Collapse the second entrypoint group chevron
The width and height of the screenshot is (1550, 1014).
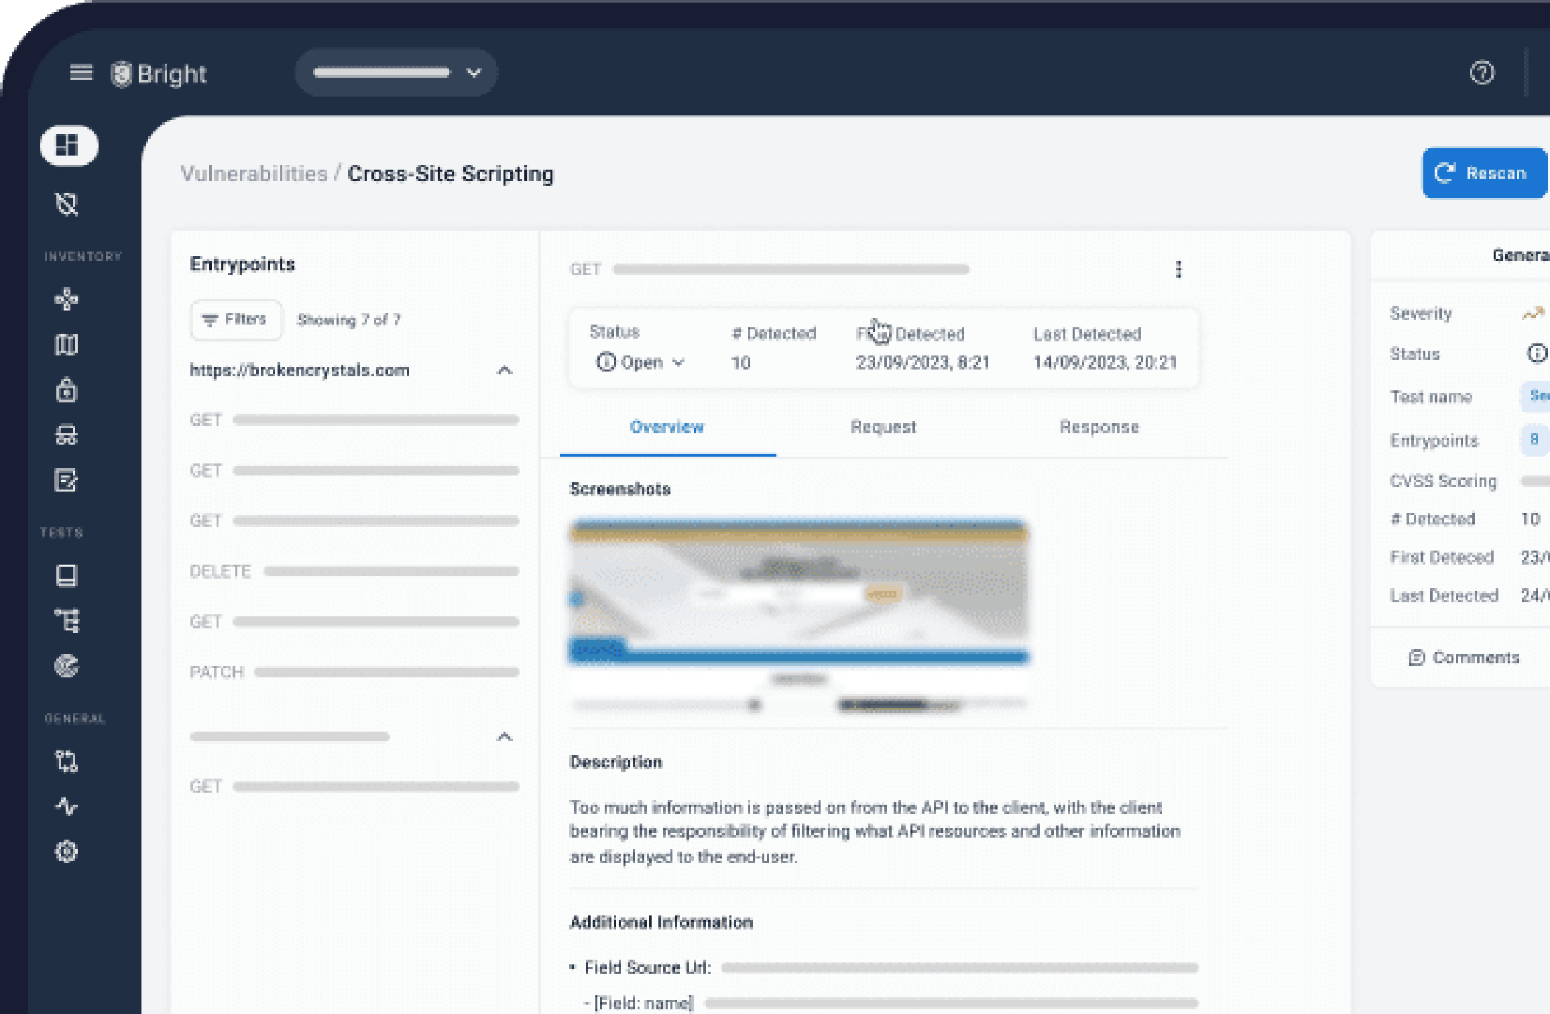click(504, 736)
